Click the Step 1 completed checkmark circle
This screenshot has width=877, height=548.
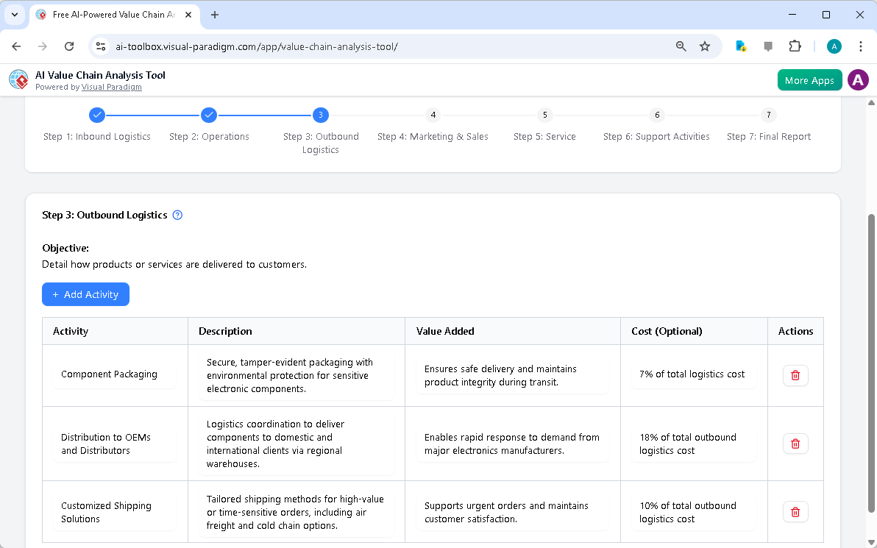click(x=97, y=115)
